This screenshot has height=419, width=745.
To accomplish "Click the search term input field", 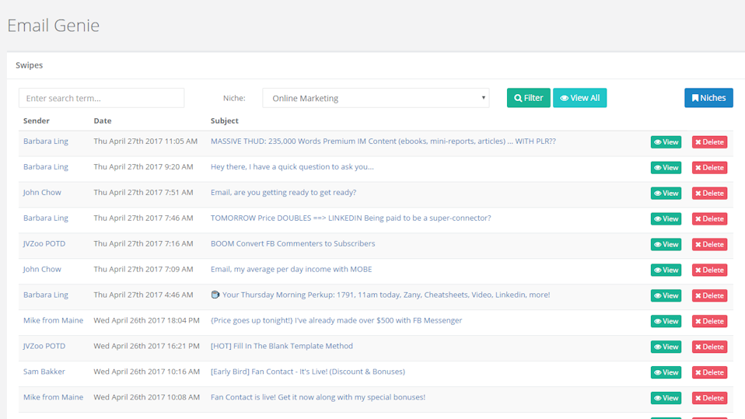I will click(101, 98).
